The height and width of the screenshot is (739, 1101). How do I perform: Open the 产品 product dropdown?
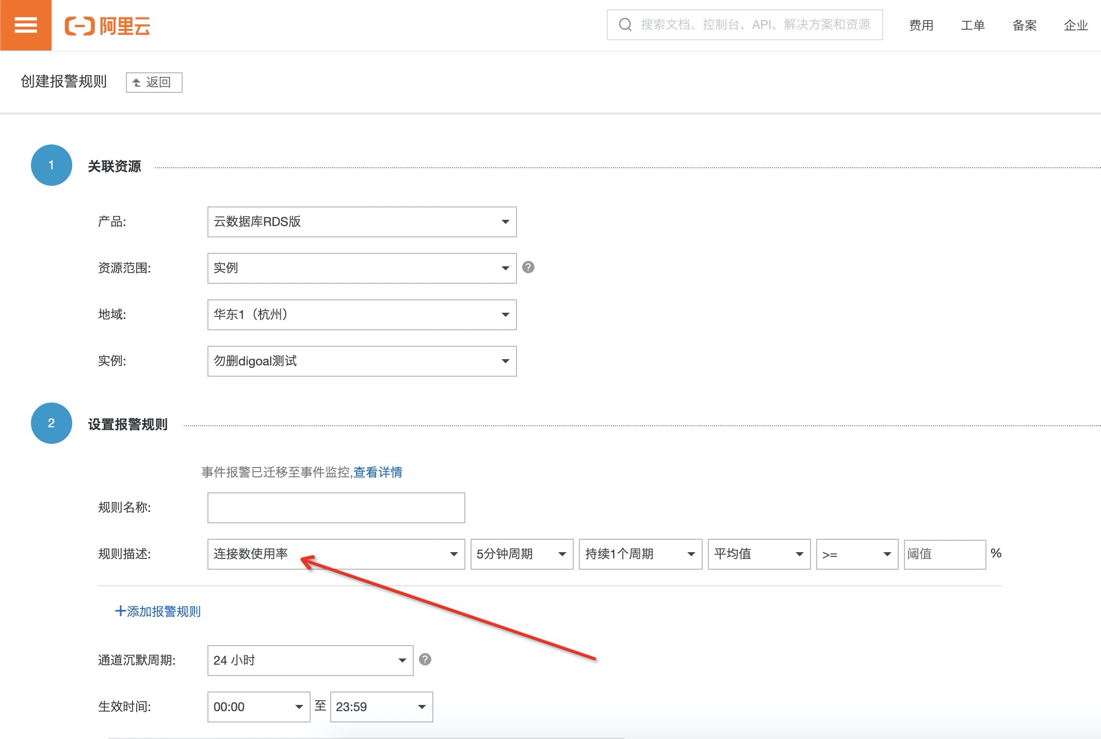361,222
